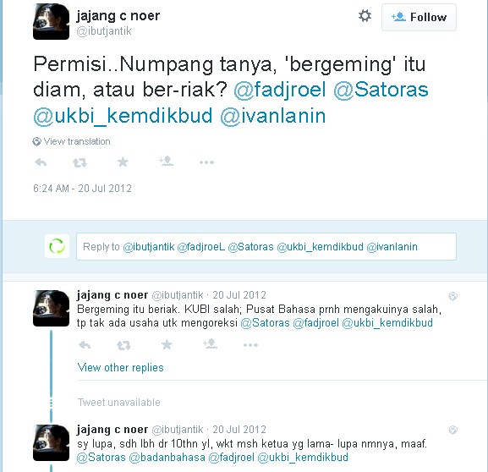
Task: Reply to the 'Bergeming itu beriak' tweet
Action: tap(85, 345)
